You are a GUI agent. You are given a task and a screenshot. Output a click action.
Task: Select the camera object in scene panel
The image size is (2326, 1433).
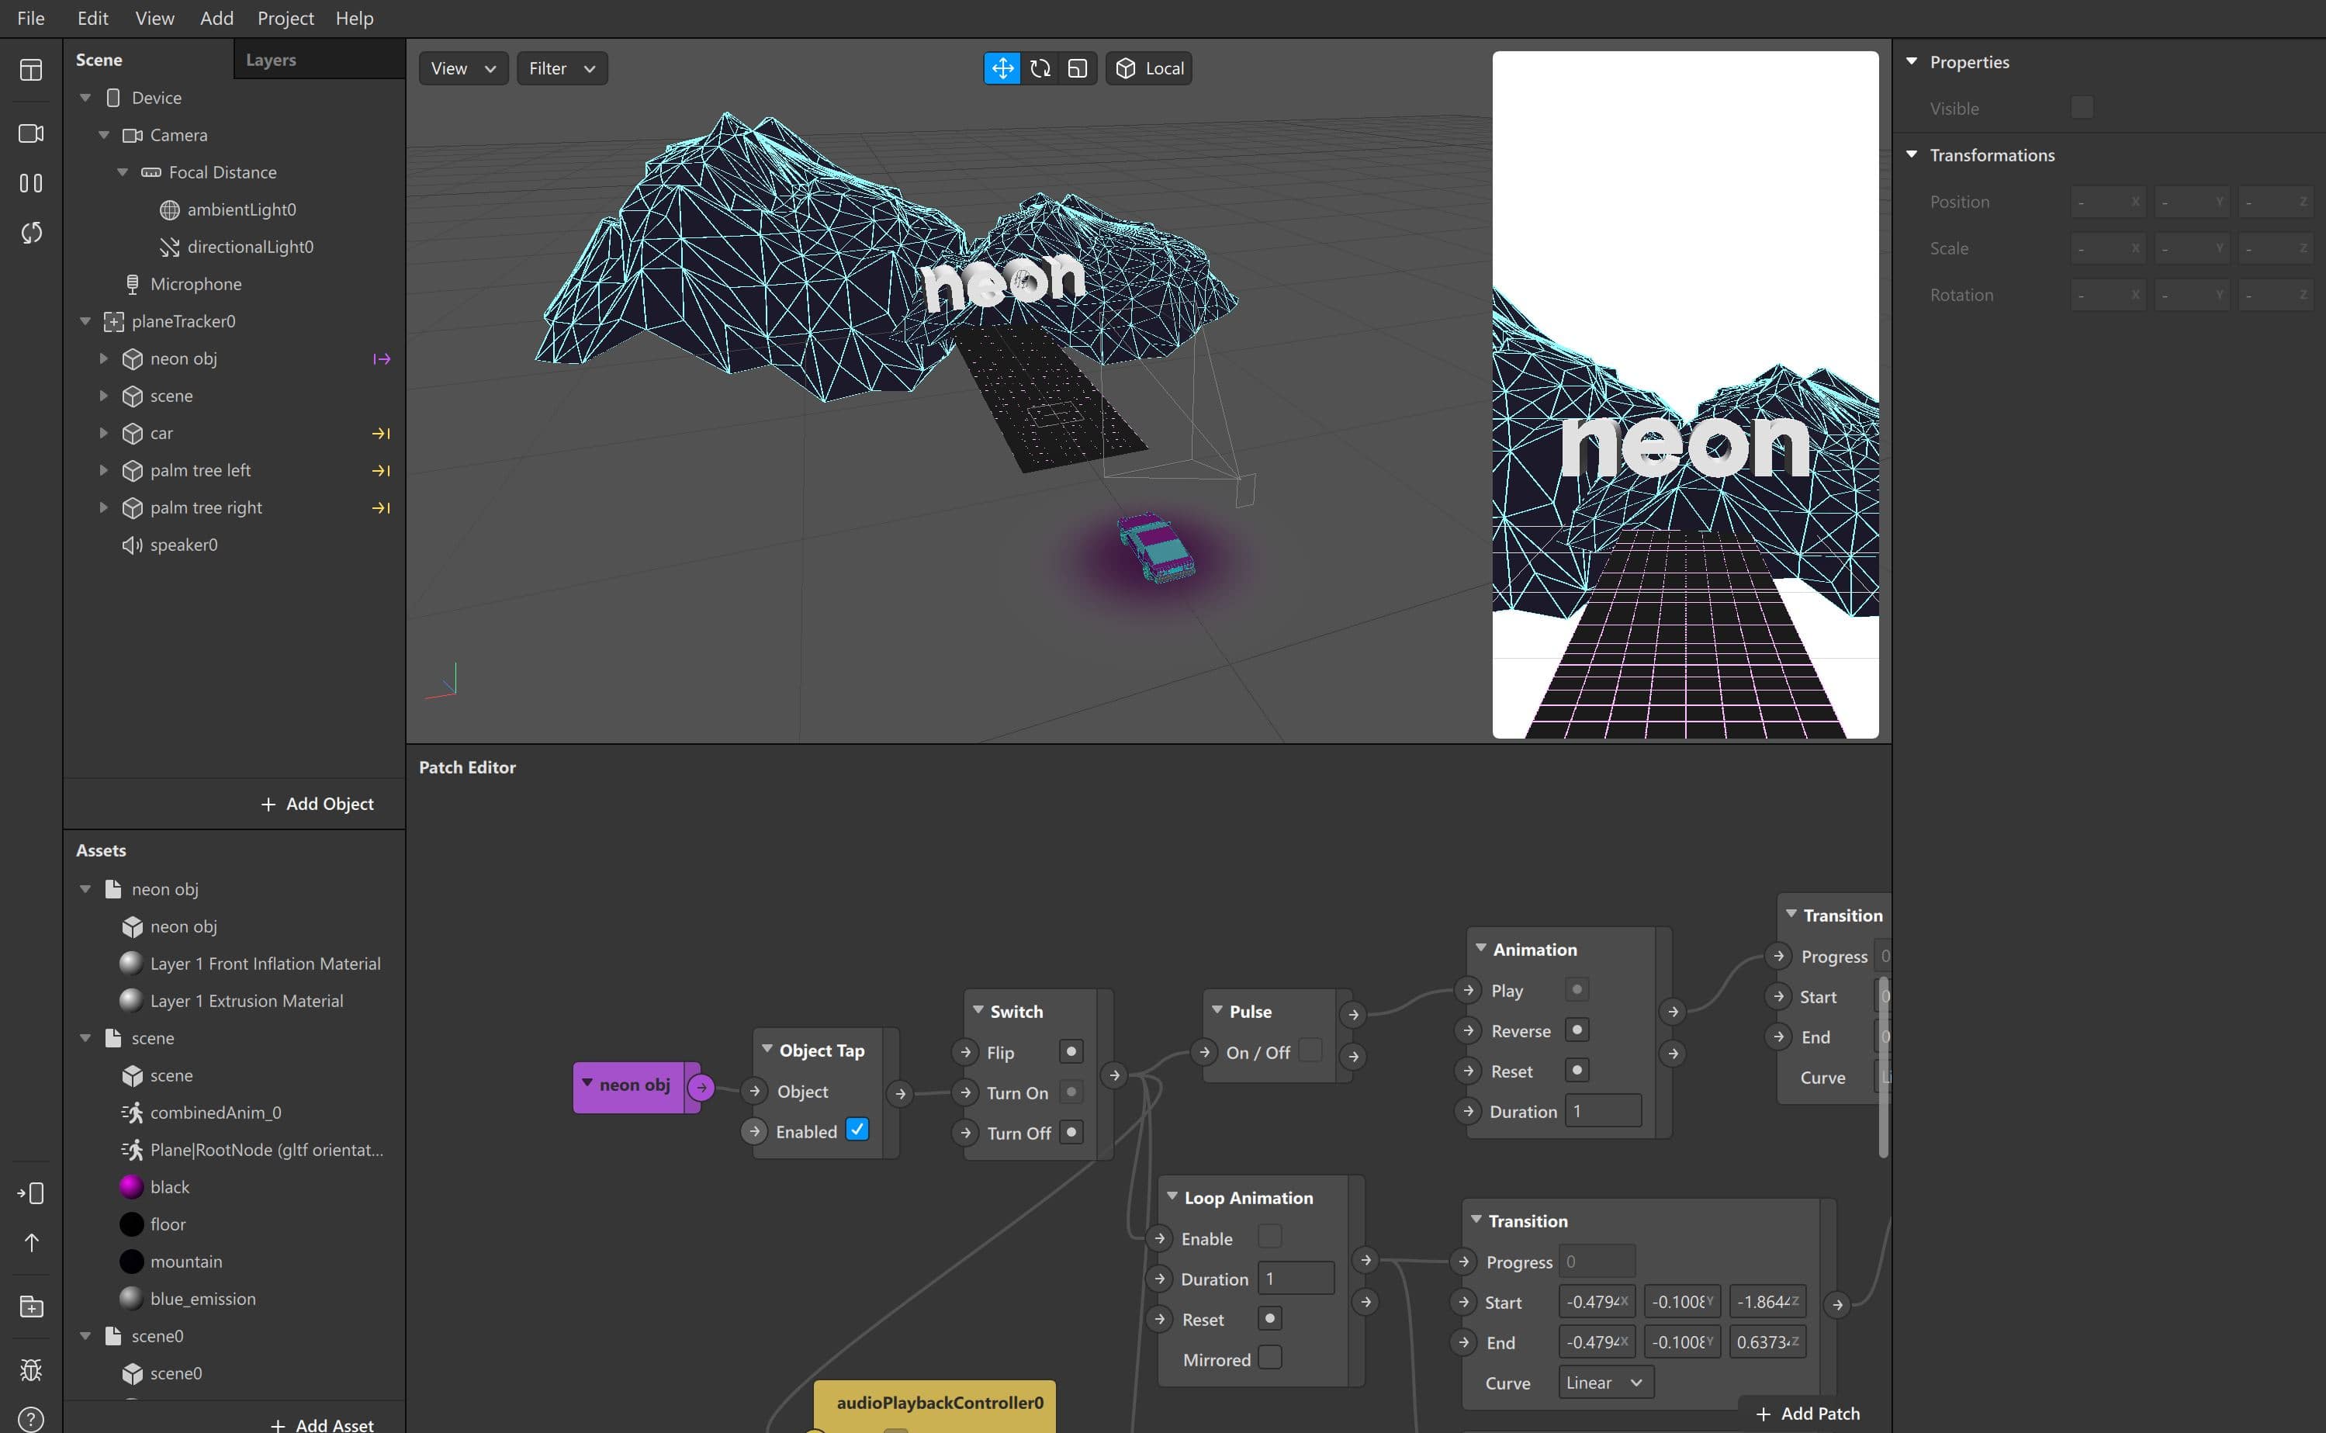point(185,134)
